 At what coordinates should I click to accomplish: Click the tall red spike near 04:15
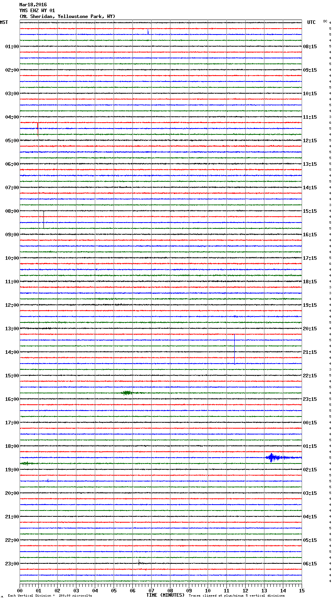tap(38, 129)
